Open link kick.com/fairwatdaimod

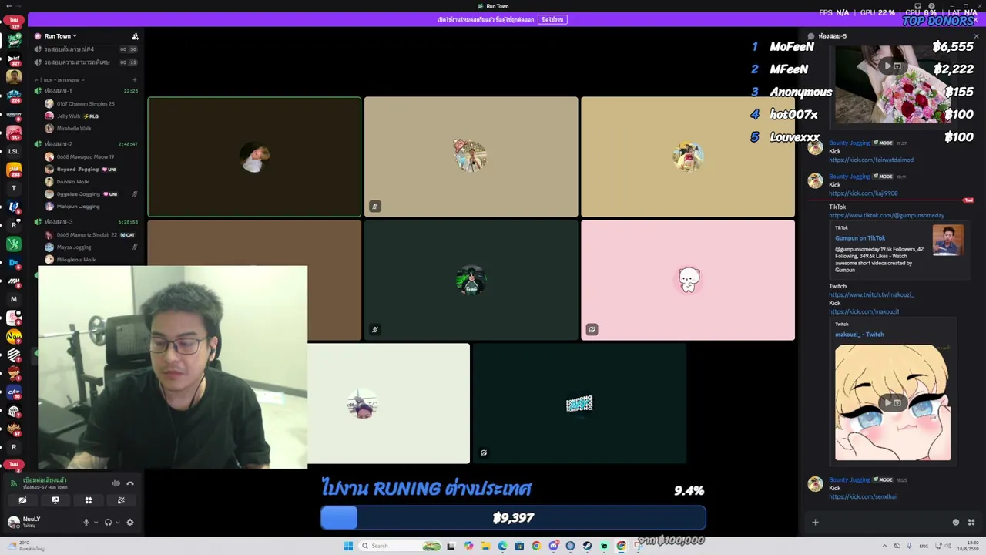(871, 160)
